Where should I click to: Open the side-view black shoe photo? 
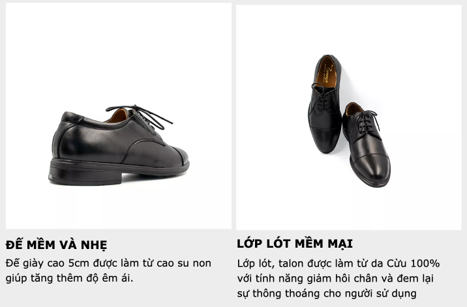(119, 115)
